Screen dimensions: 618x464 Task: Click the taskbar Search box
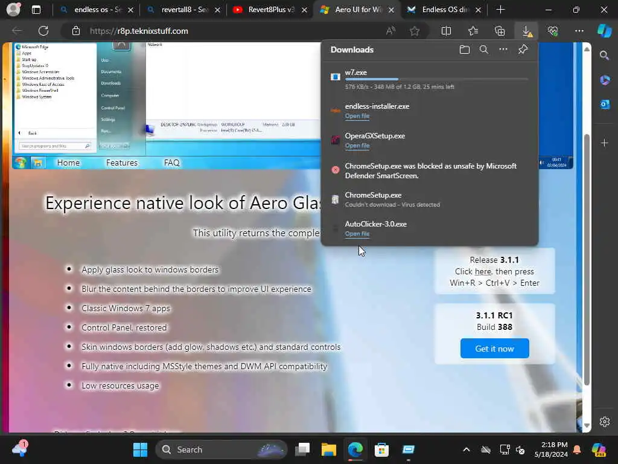[x=222, y=449]
